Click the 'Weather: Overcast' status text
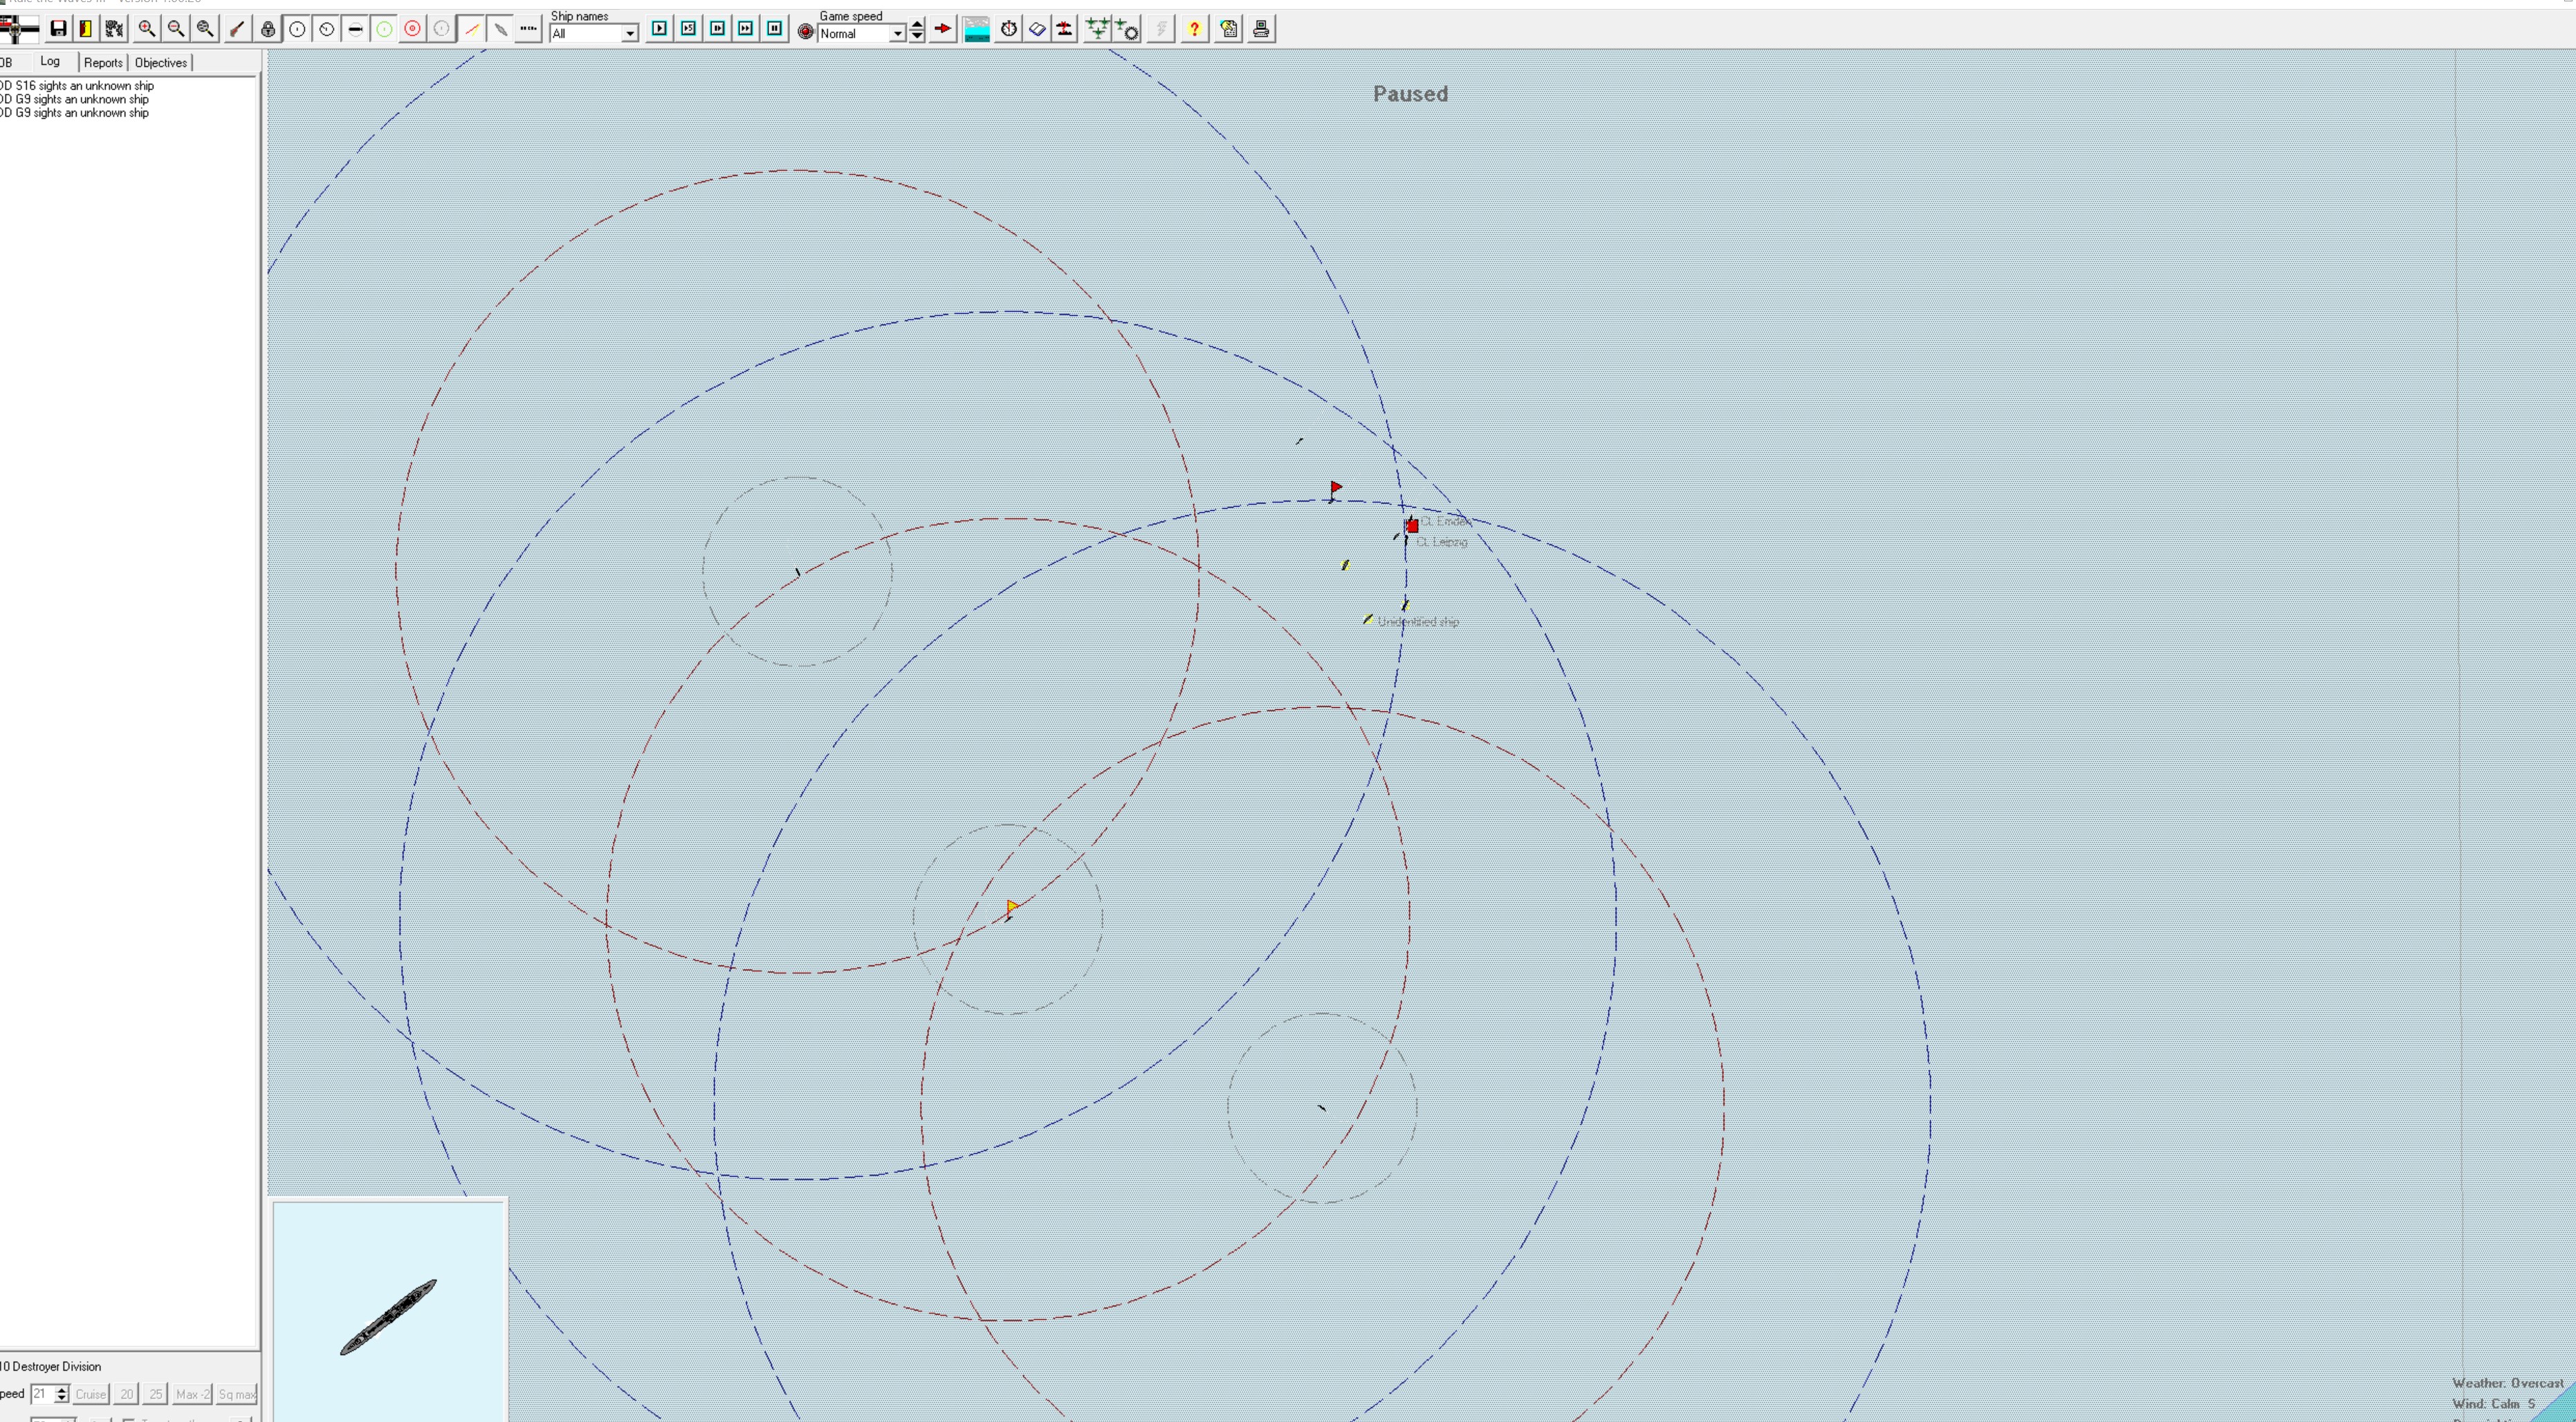The width and height of the screenshot is (2576, 1422). tap(2508, 1383)
